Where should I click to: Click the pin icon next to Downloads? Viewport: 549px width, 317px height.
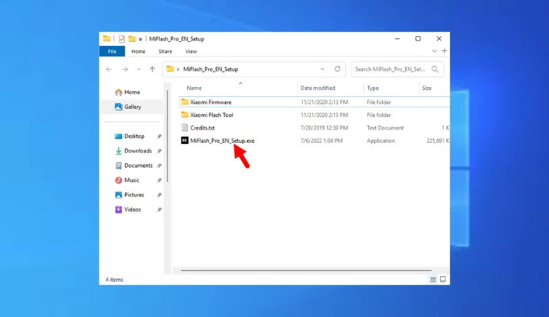160,151
